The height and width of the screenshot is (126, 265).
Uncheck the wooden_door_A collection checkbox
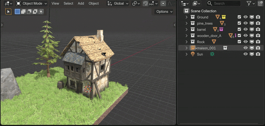[239, 36]
